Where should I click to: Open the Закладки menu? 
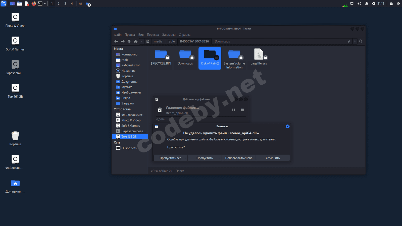tap(169, 35)
